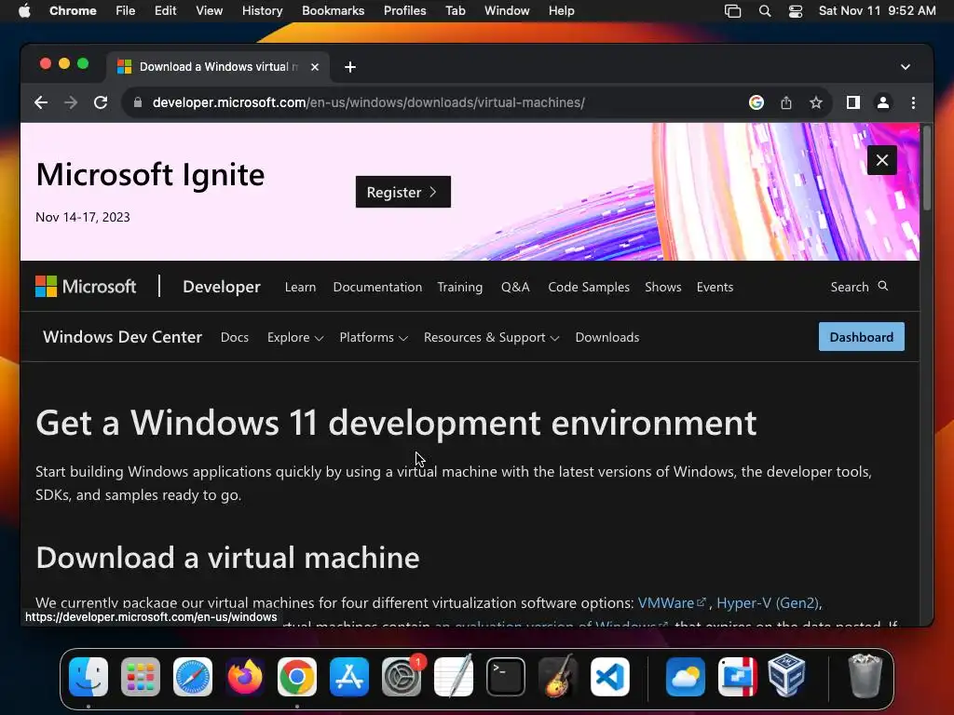954x715 pixels.
Task: Click the page vertical scrollbar thumb
Action: click(927, 168)
